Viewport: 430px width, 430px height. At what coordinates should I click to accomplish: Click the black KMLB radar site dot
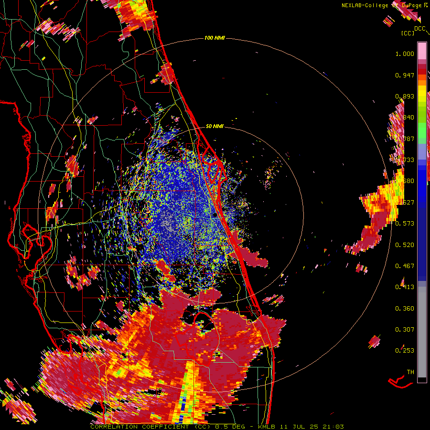(x=215, y=215)
